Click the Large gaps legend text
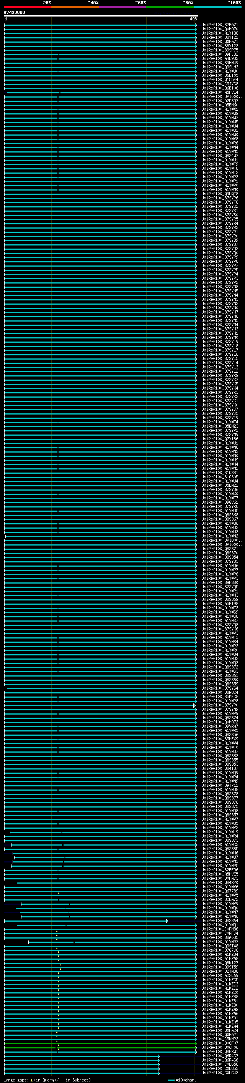 click(47, 1080)
